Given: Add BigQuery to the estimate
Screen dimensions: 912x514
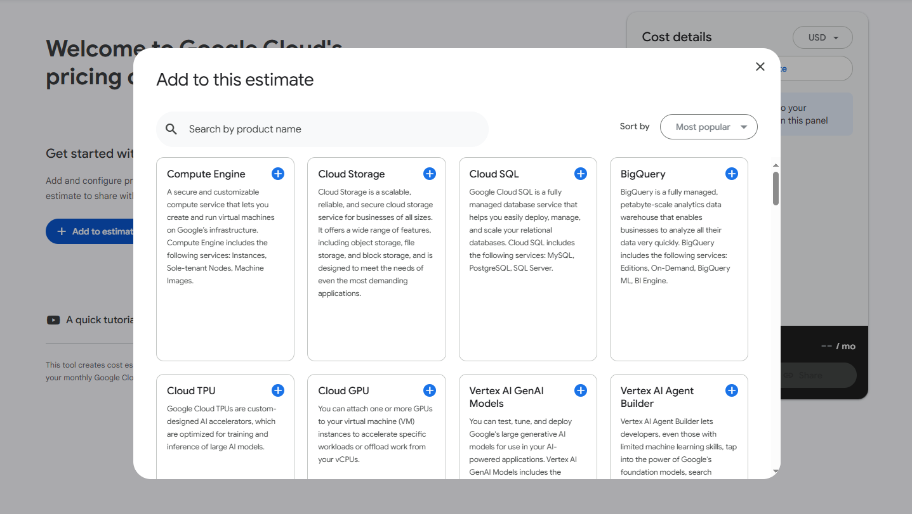Looking at the screenshot, I should 731,173.
